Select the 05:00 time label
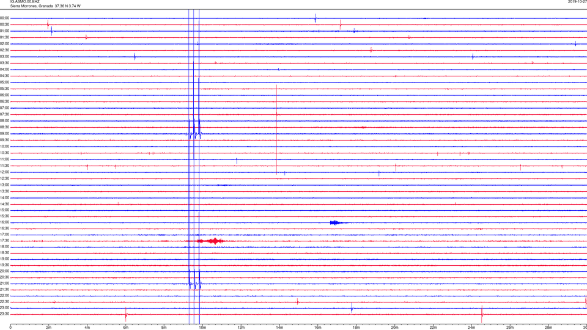This screenshot has height=330, width=587. point(4,82)
